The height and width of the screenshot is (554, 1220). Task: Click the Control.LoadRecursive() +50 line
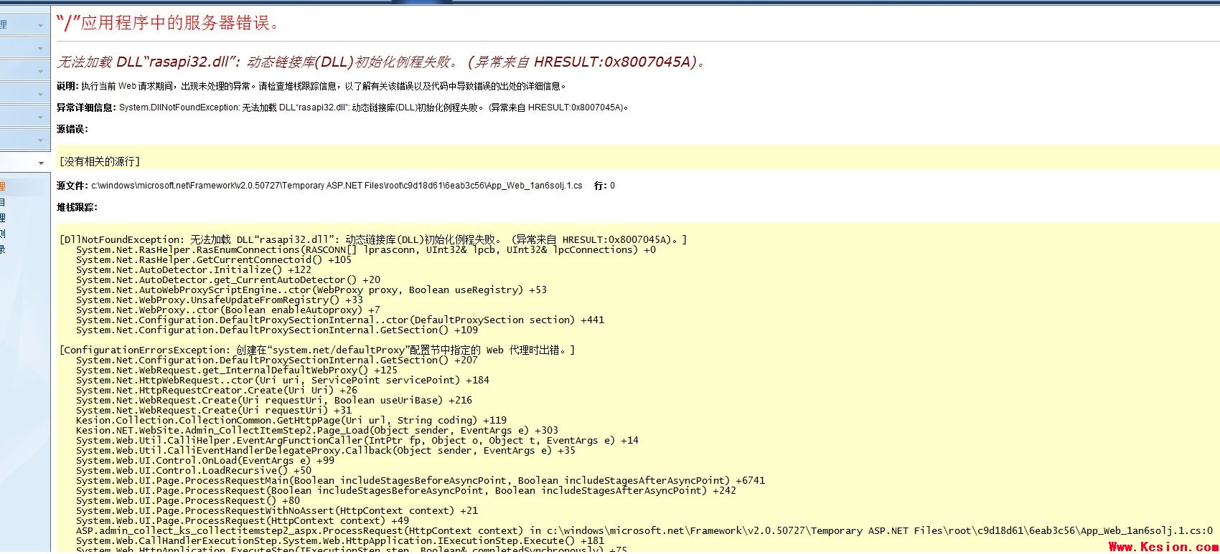[x=194, y=471]
